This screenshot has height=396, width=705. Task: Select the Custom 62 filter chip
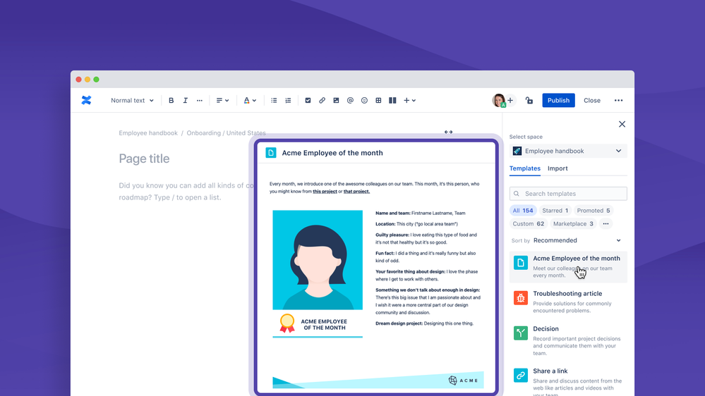(x=529, y=223)
